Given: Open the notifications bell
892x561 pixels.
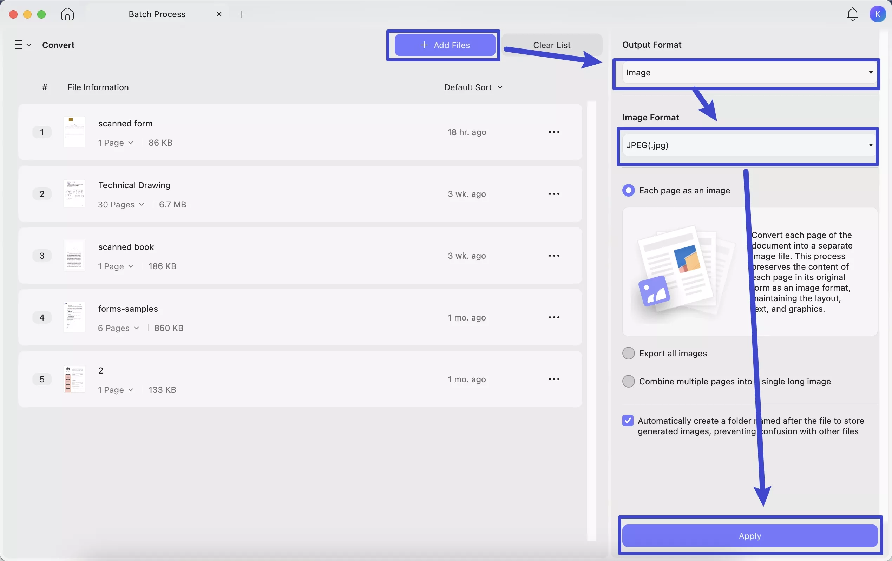Looking at the screenshot, I should [852, 14].
